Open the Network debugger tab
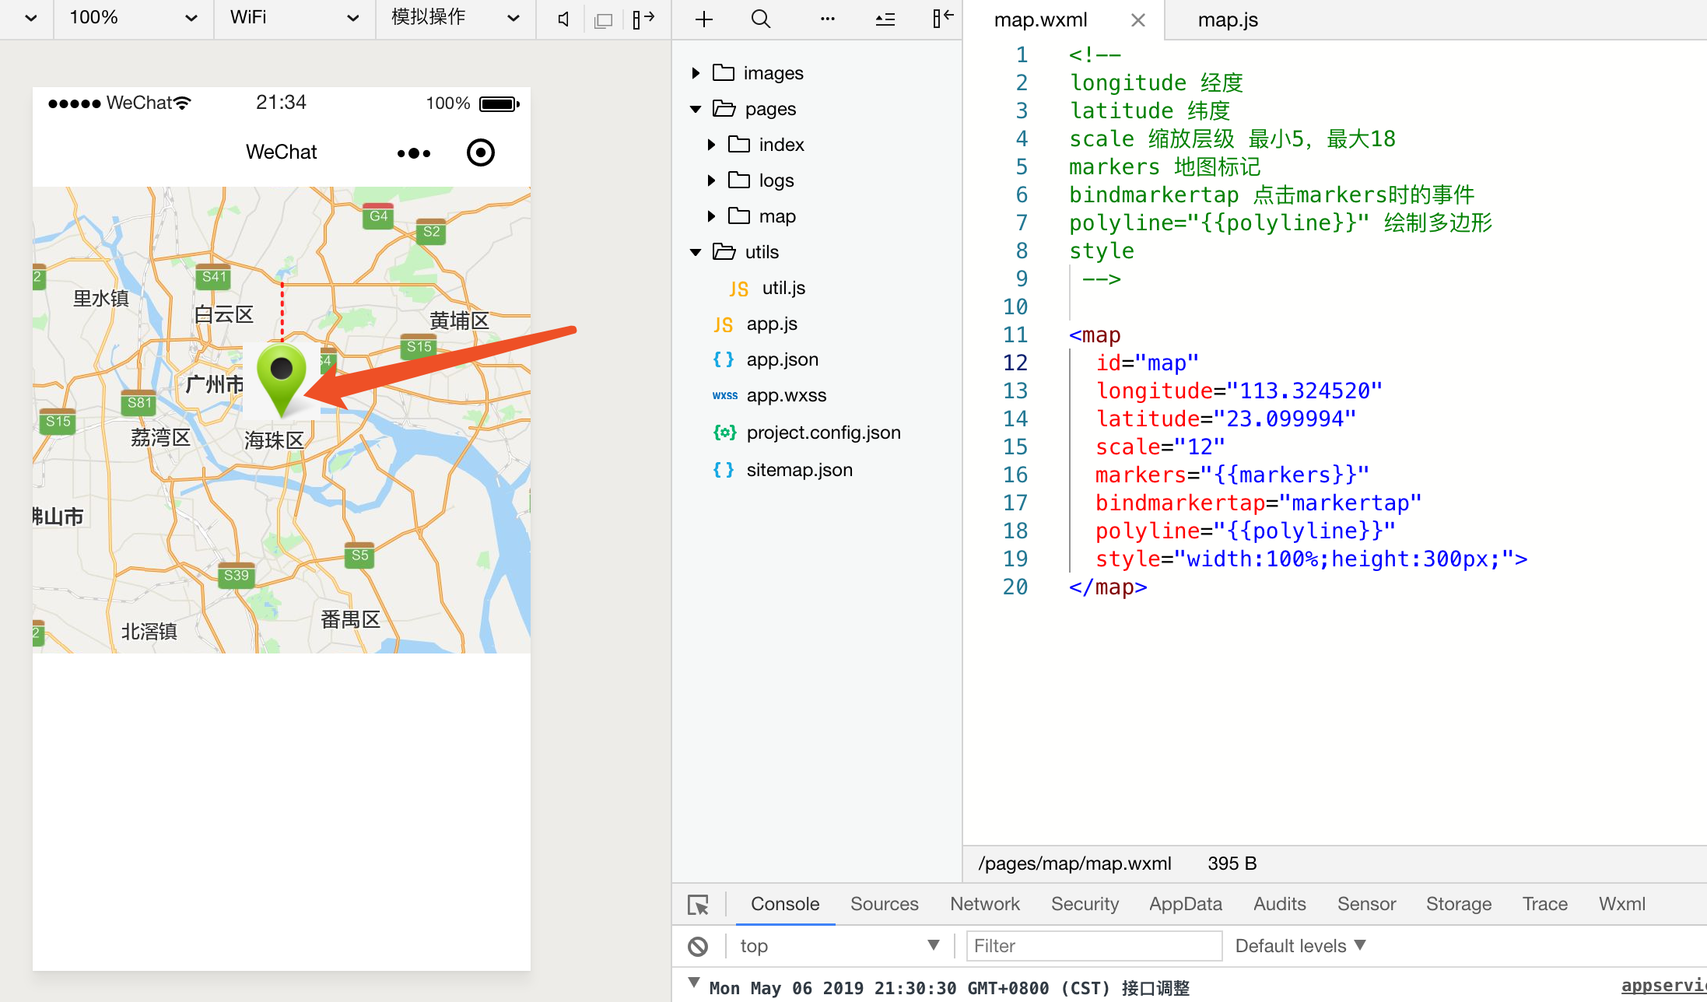 [x=984, y=903]
